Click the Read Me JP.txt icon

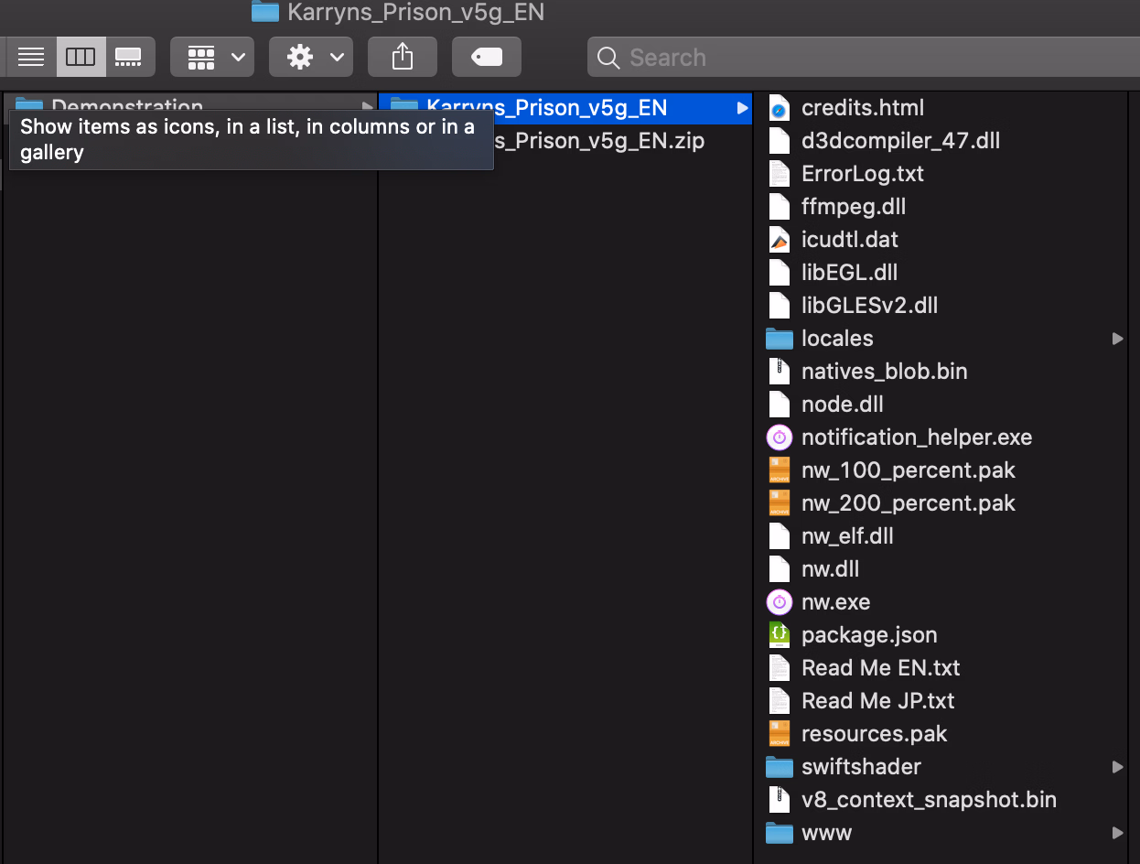click(x=780, y=701)
